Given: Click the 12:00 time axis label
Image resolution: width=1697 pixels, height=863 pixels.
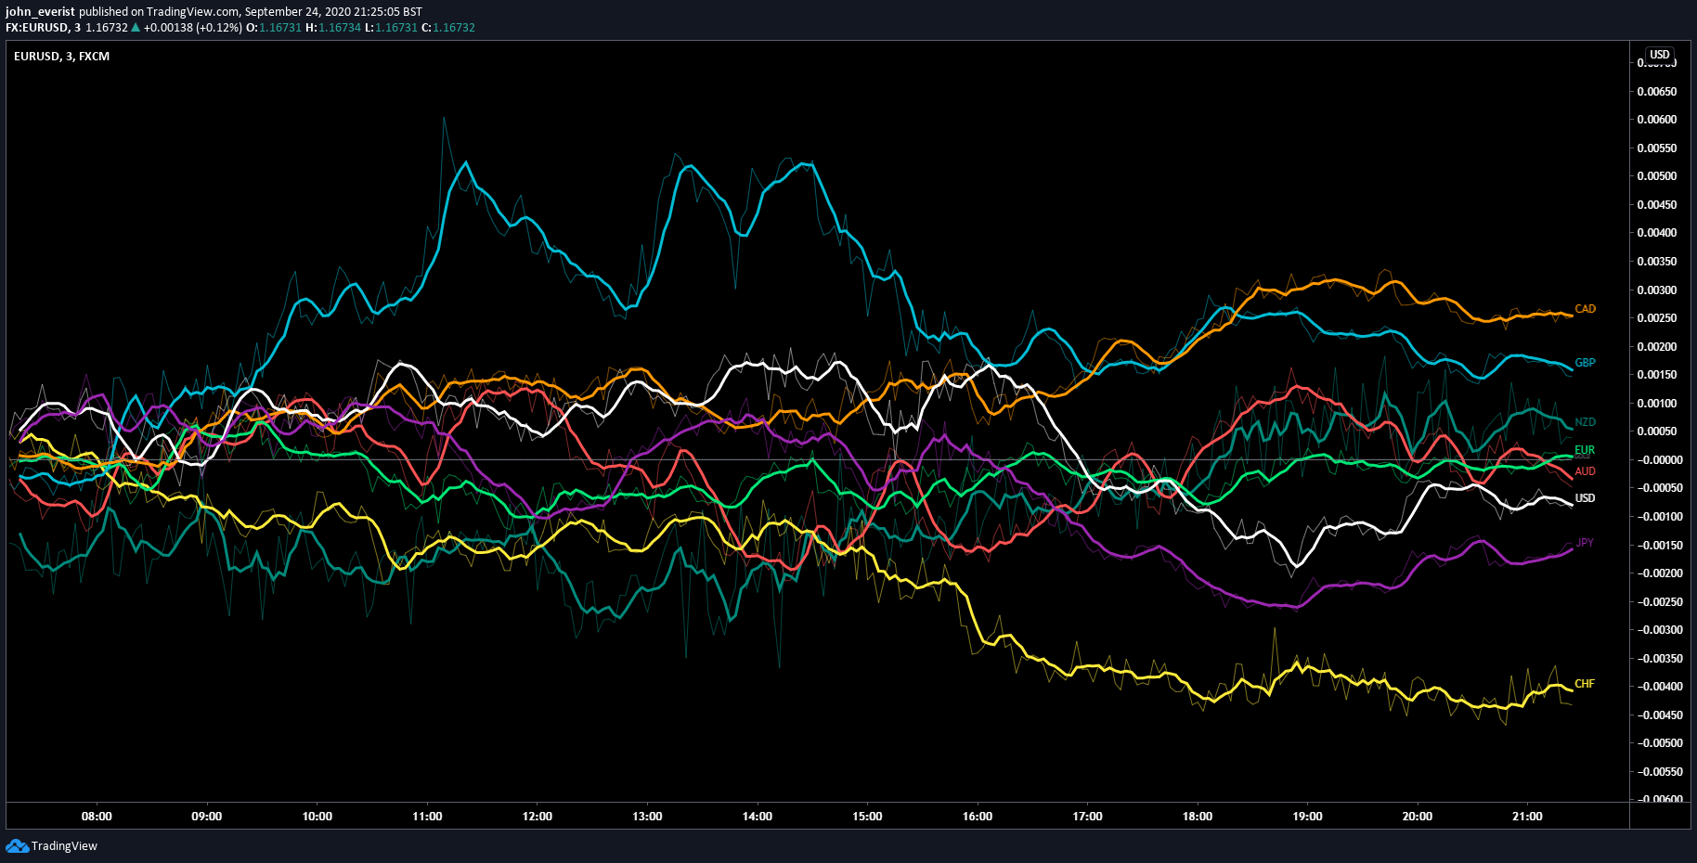Looking at the screenshot, I should (x=537, y=817).
